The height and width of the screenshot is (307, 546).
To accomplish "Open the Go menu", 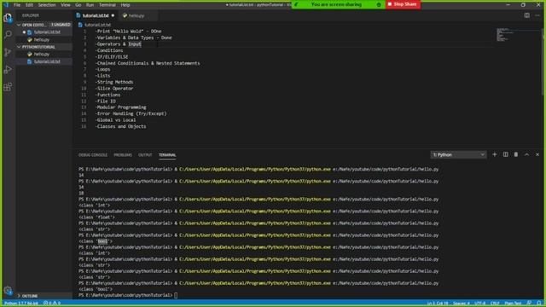I will 78,5.
